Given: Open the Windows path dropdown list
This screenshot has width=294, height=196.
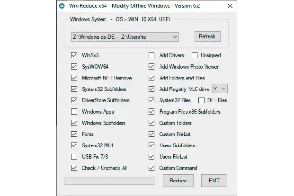Looking at the screenshot, I should coord(125,37).
